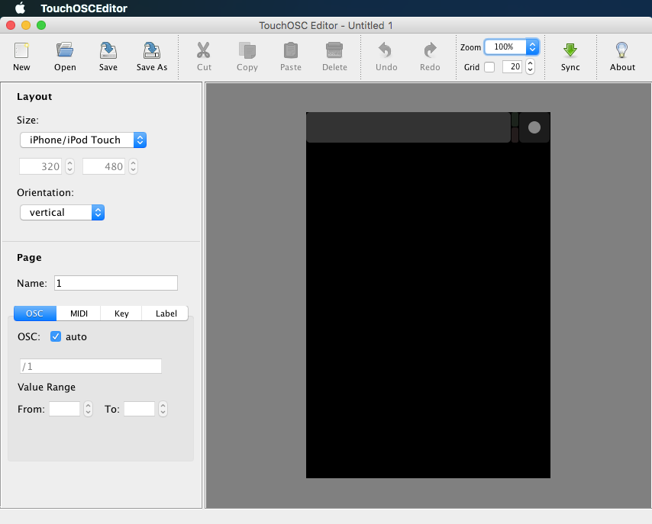Image resolution: width=652 pixels, height=524 pixels.
Task: Expand the iPhone/iPod Touch size dropdown
Action: 82,140
